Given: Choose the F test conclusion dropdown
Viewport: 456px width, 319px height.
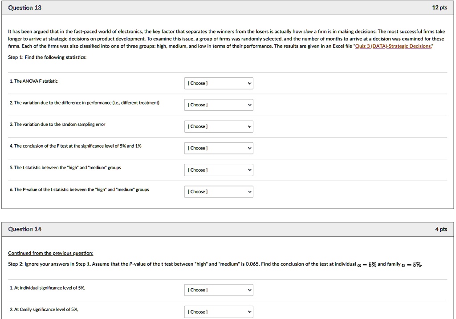Looking at the screenshot, I should (218, 148).
